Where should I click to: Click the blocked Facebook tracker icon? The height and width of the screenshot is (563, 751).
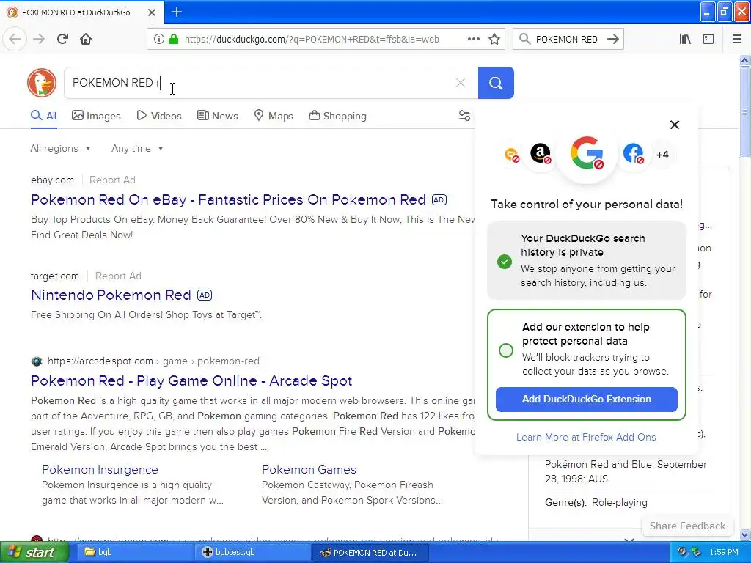pyautogui.click(x=633, y=154)
